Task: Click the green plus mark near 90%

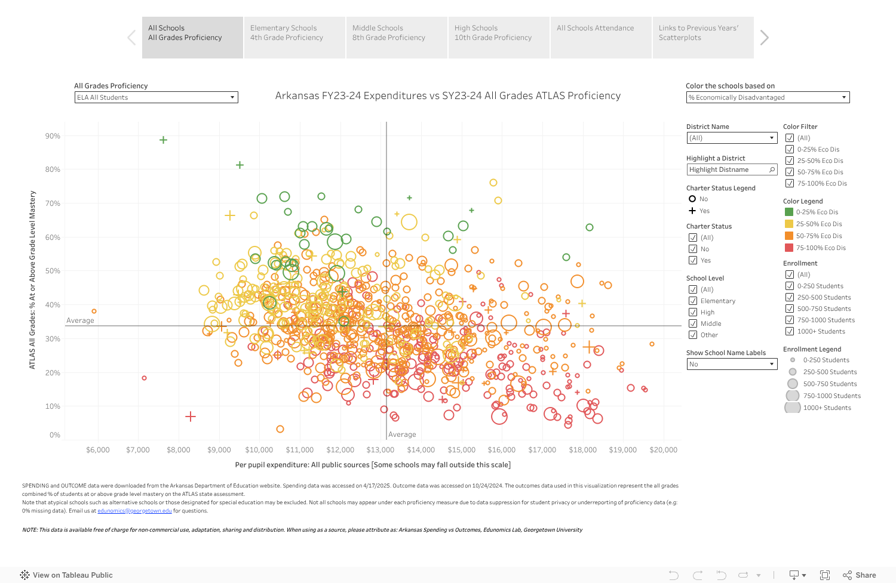Action: point(163,140)
